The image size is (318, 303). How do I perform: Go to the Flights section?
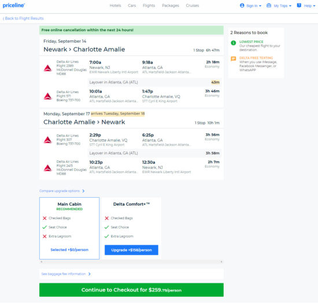pos(149,6)
